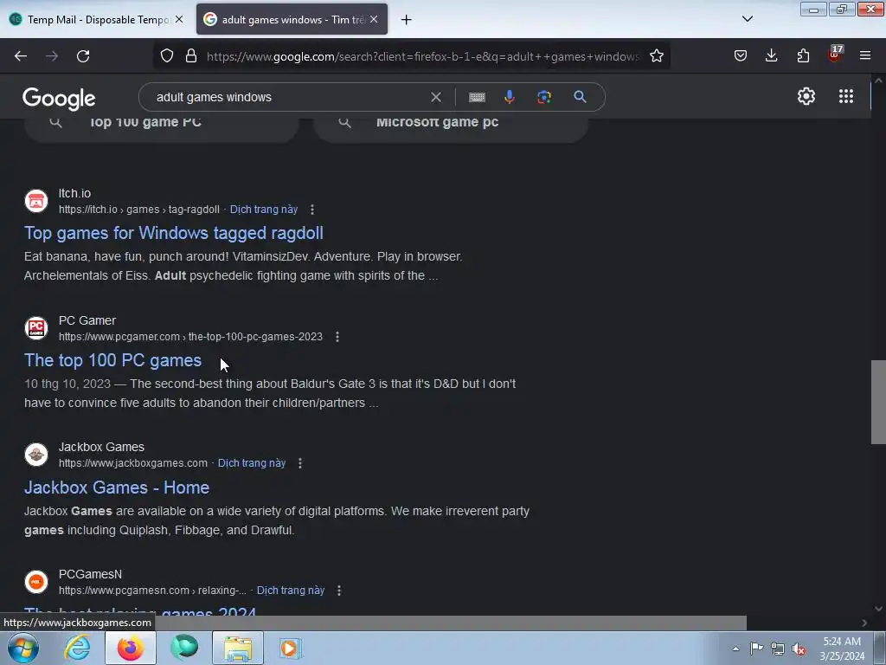The image size is (886, 665).
Task: Click the PCGamesN site favicon
Action: pyautogui.click(x=36, y=581)
